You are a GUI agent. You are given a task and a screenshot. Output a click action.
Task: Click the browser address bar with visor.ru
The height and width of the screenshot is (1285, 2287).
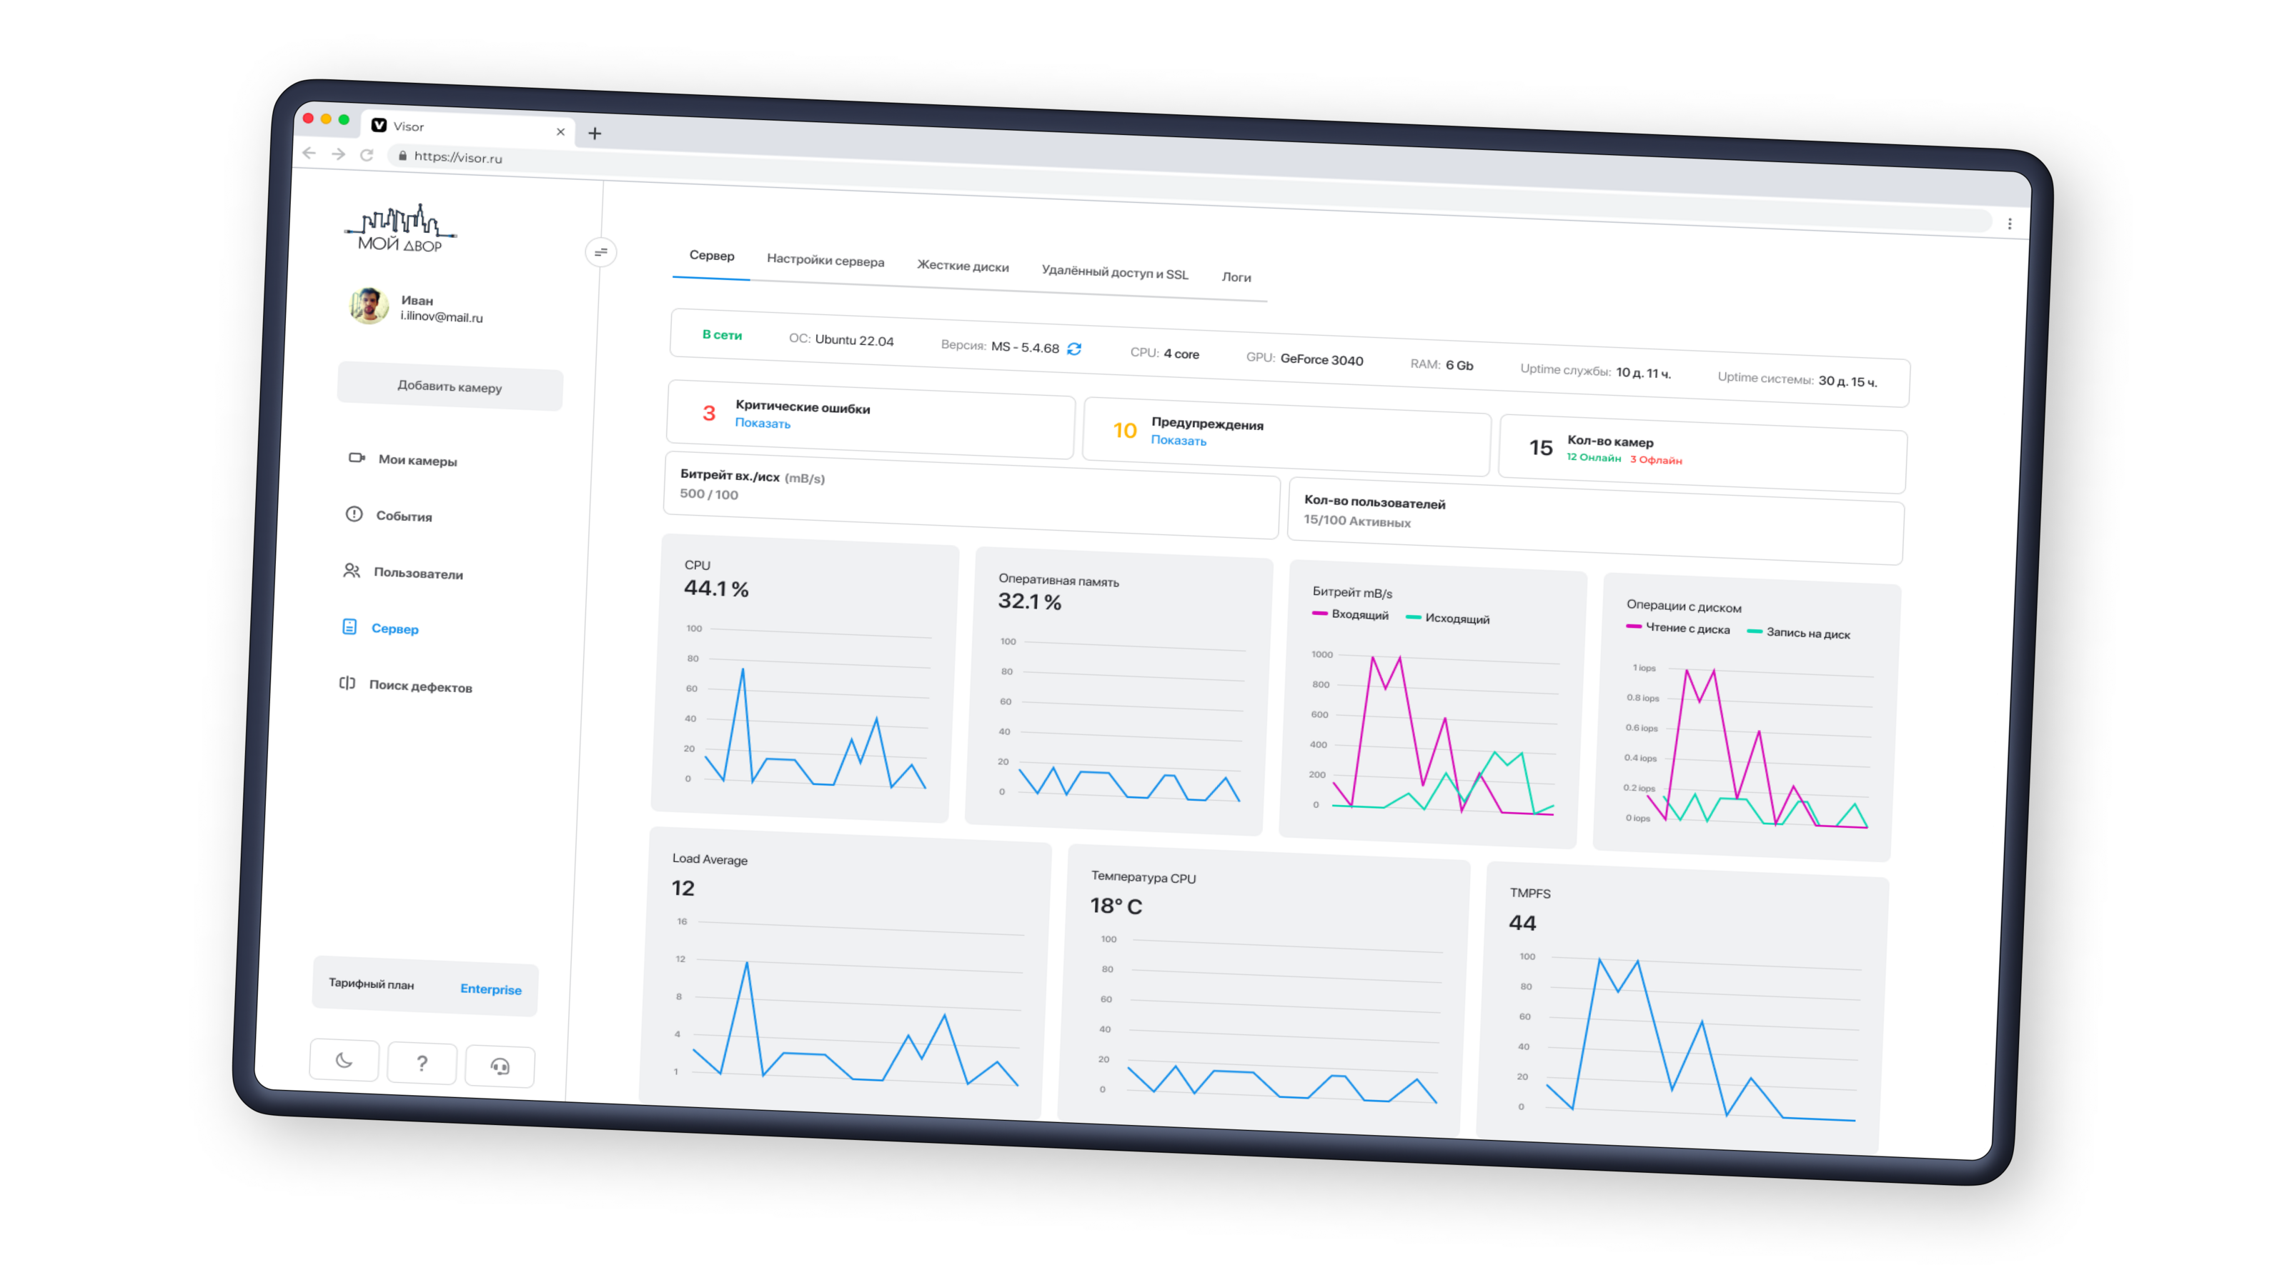pyautogui.click(x=458, y=157)
